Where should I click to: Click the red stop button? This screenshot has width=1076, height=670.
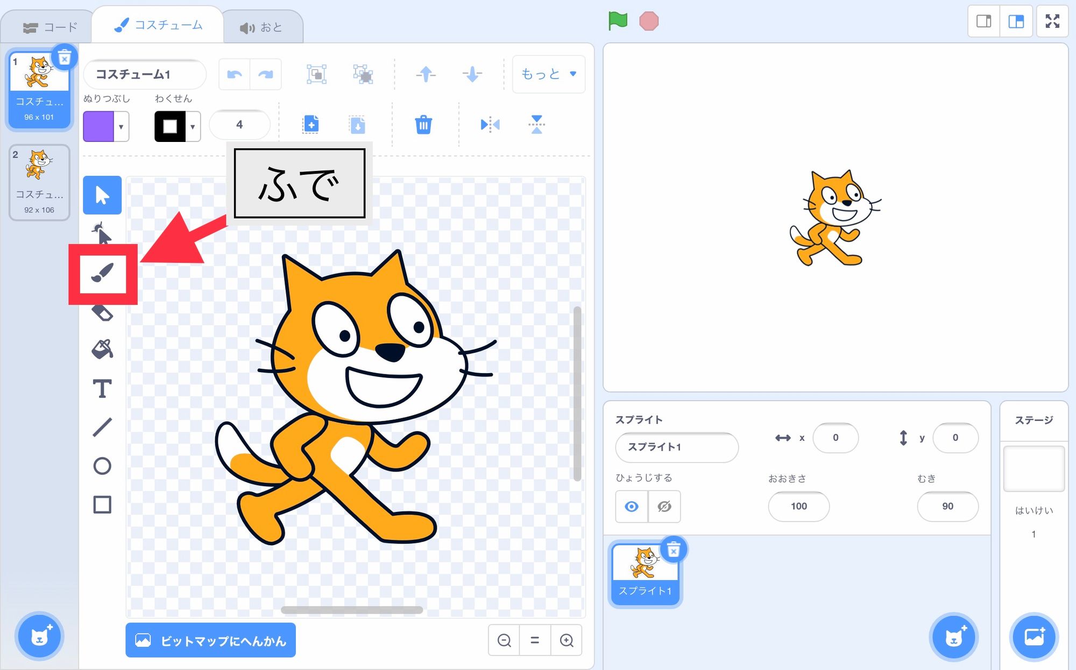pos(649,21)
